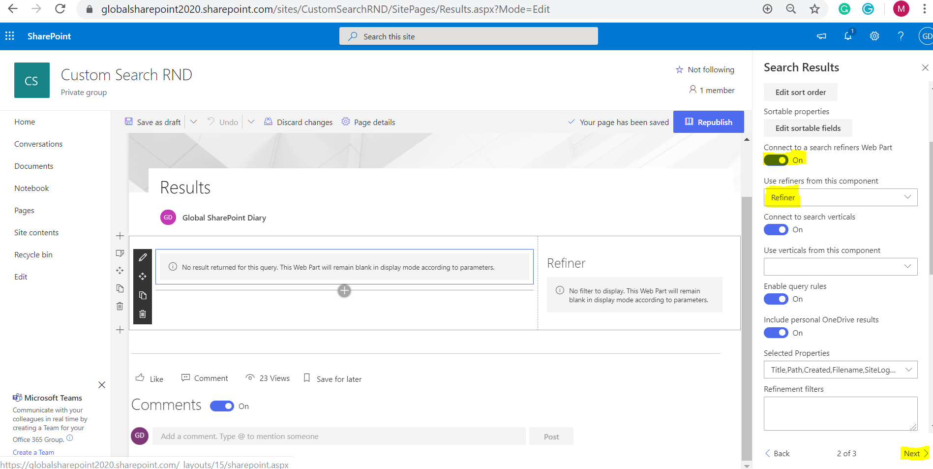Click Discard changes
This screenshot has width=933, height=469.
[299, 122]
